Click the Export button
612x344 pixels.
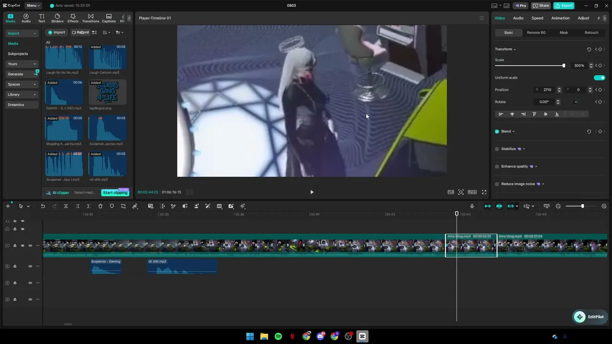point(564,6)
